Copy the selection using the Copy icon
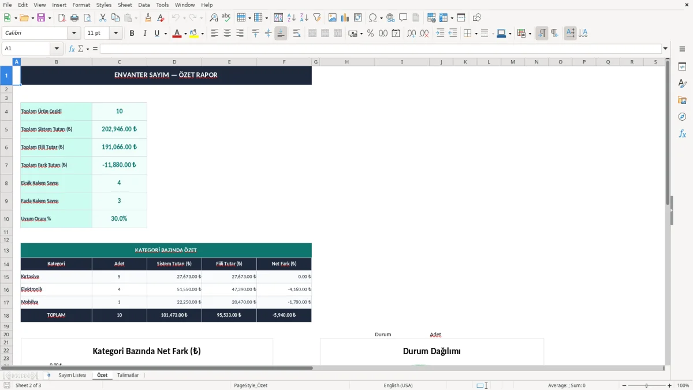The width and height of the screenshot is (693, 390). click(x=115, y=18)
